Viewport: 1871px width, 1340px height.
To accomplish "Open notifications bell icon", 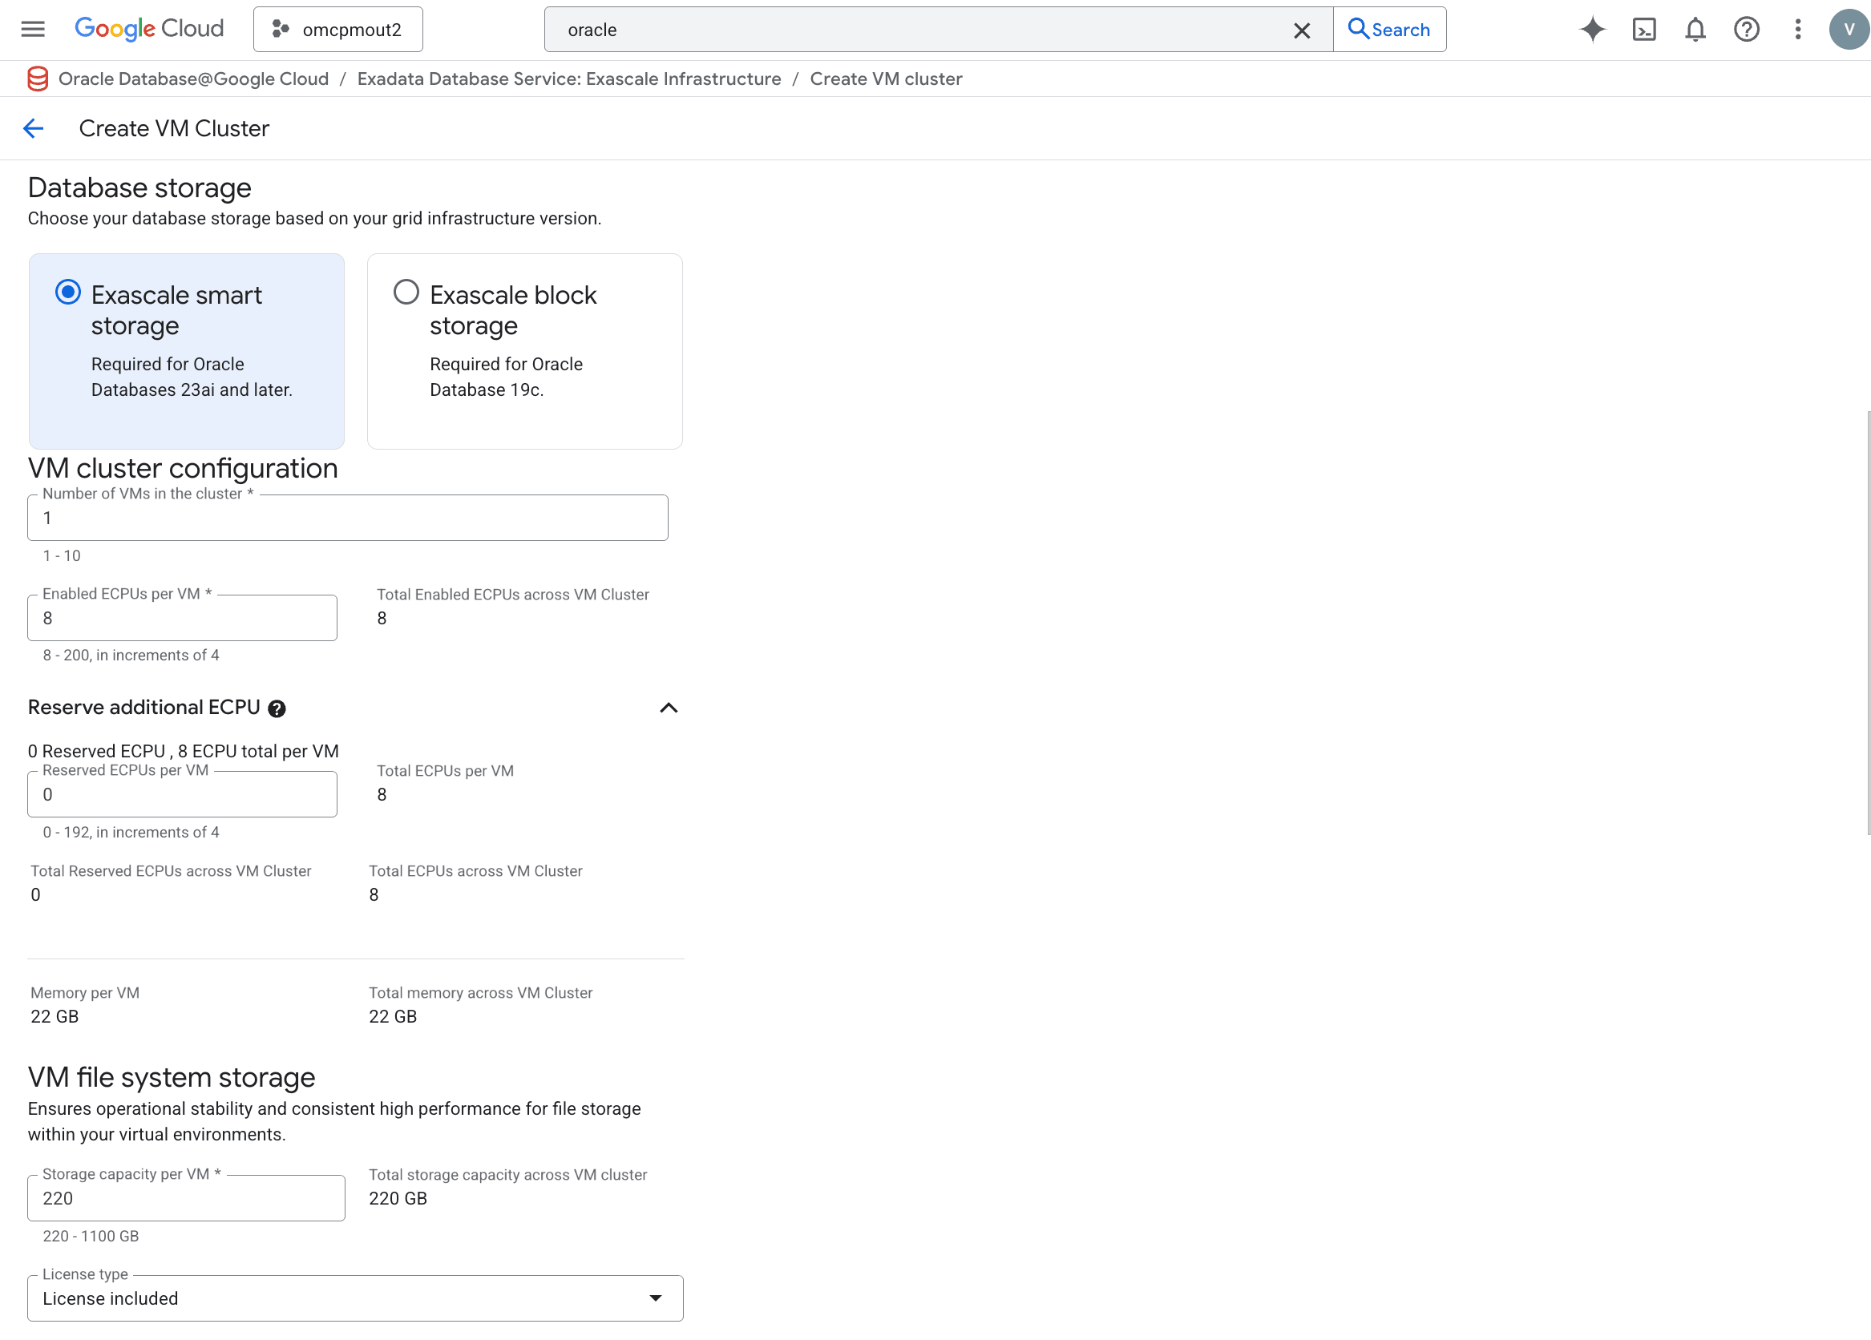I will tap(1695, 29).
